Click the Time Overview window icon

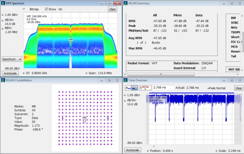pos(125,80)
